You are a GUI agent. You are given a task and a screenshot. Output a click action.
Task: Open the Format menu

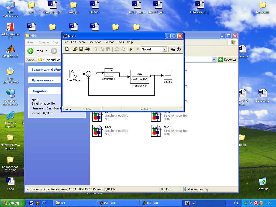(x=109, y=42)
